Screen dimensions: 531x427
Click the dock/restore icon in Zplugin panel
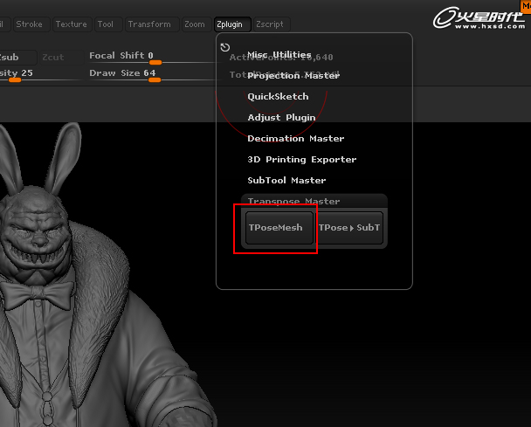pyautogui.click(x=224, y=47)
